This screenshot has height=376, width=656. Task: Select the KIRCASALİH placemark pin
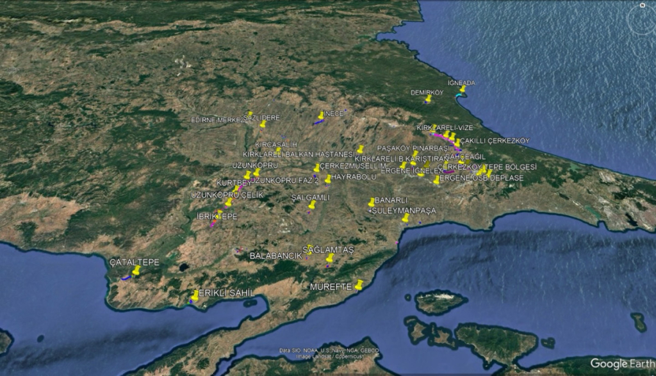[278, 149]
